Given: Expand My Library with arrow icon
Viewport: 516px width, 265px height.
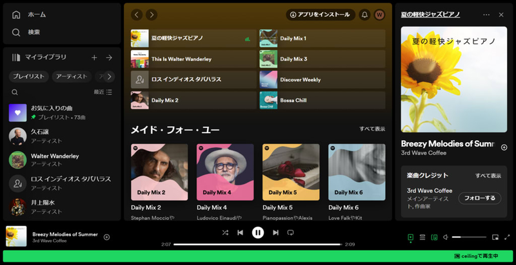Looking at the screenshot, I should coord(109,58).
